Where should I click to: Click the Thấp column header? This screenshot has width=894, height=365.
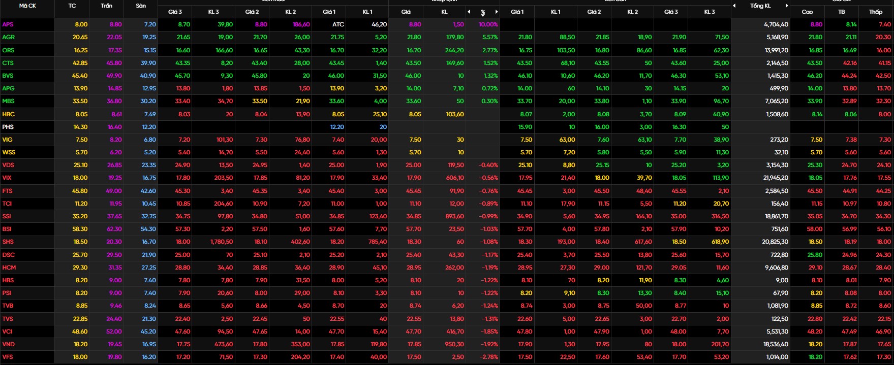[x=876, y=12]
